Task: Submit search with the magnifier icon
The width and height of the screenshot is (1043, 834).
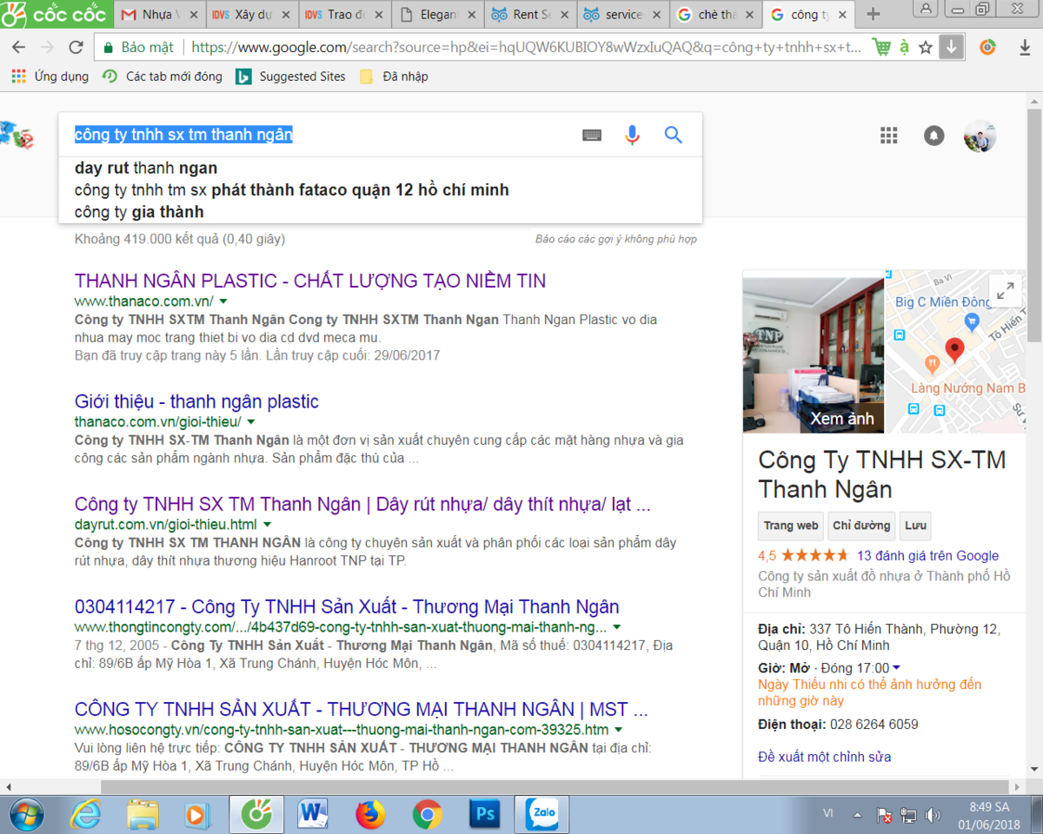Action: pos(674,135)
